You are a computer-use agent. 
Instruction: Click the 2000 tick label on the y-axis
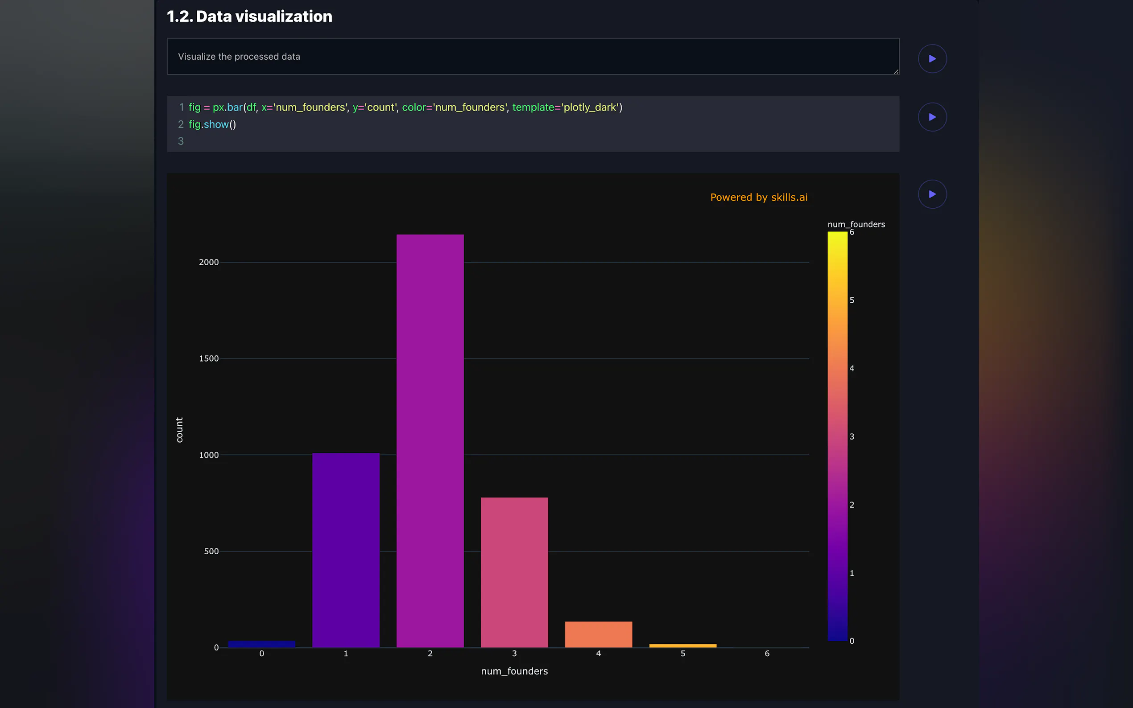coord(208,262)
